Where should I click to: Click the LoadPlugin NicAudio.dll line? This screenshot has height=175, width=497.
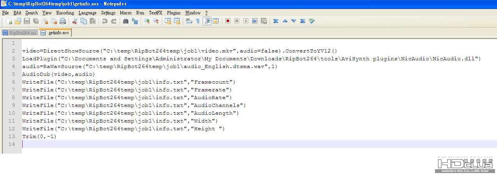252,59
